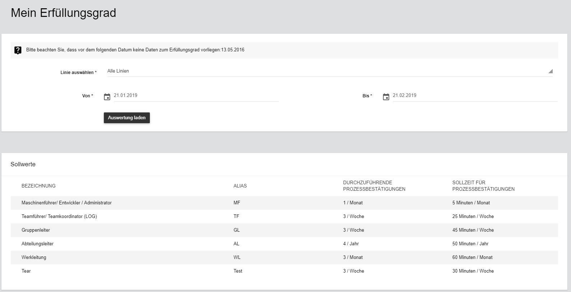Screen dimensions: 571x292
Task: Select the Maschinenführer/ Entwickler / Administrator row
Action: click(66, 203)
